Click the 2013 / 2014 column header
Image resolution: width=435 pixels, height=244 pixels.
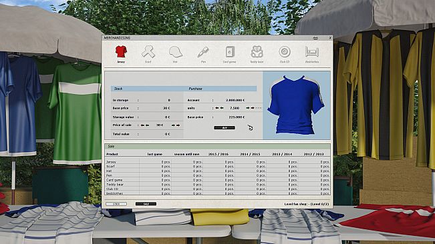pyautogui.click(x=282, y=154)
